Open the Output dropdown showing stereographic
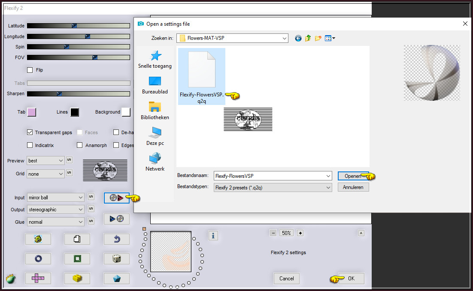This screenshot has width=473, height=291. click(55, 210)
